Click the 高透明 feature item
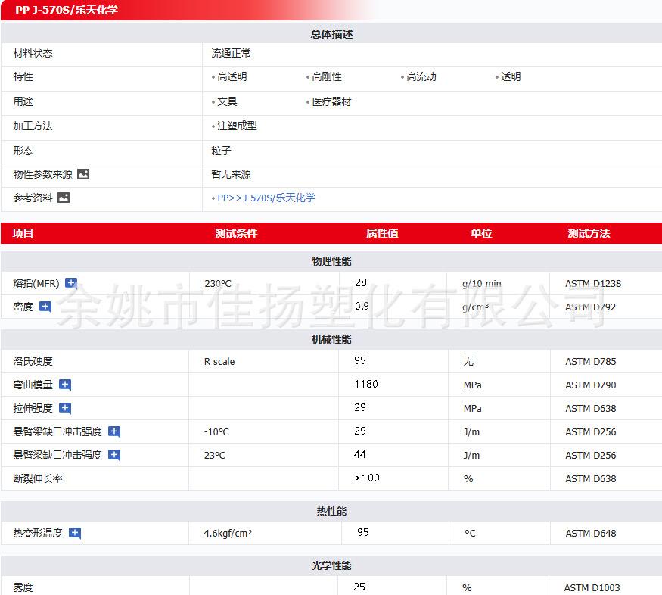 point(232,77)
